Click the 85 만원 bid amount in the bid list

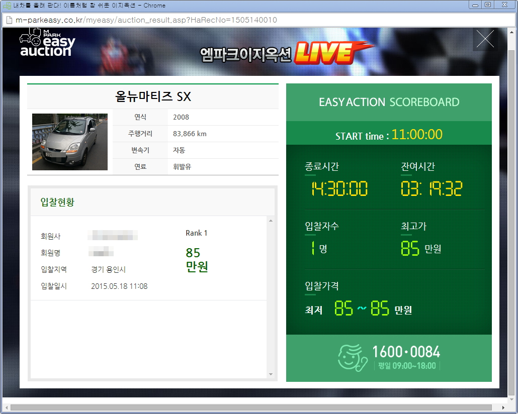197,259
